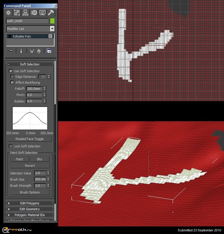This screenshot has width=224, height=234.
Task: Click the Selection Value field
Action: 40,173
